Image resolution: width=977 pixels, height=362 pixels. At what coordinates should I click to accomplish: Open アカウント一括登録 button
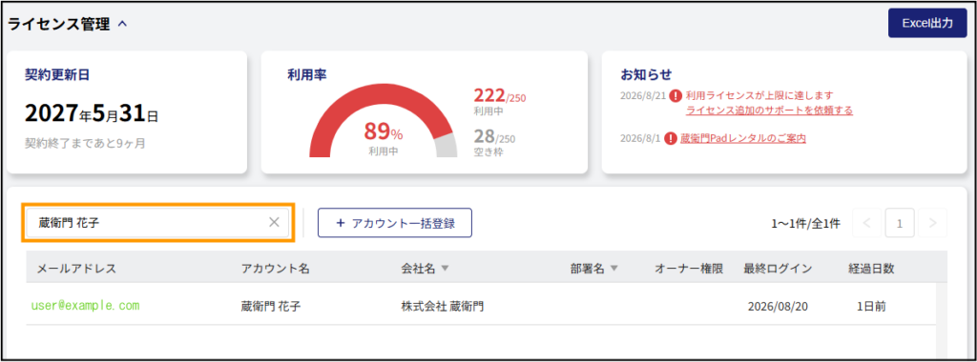click(394, 223)
